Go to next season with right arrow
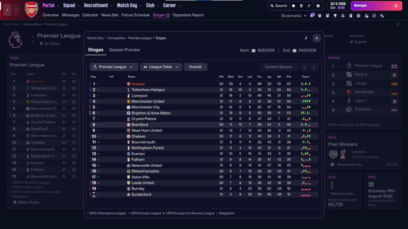 tap(314, 67)
